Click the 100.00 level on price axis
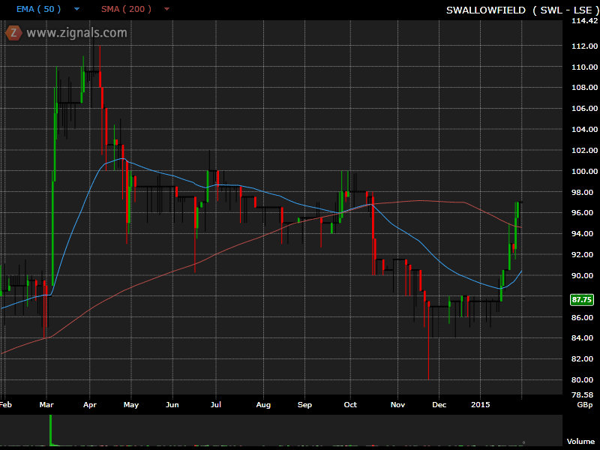Screen dimensions: 600x450 (x=583, y=171)
